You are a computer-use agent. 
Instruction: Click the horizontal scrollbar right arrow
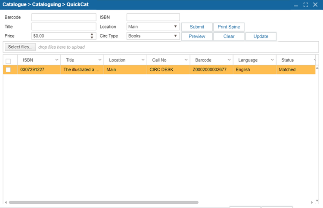pyautogui.click(x=312, y=202)
